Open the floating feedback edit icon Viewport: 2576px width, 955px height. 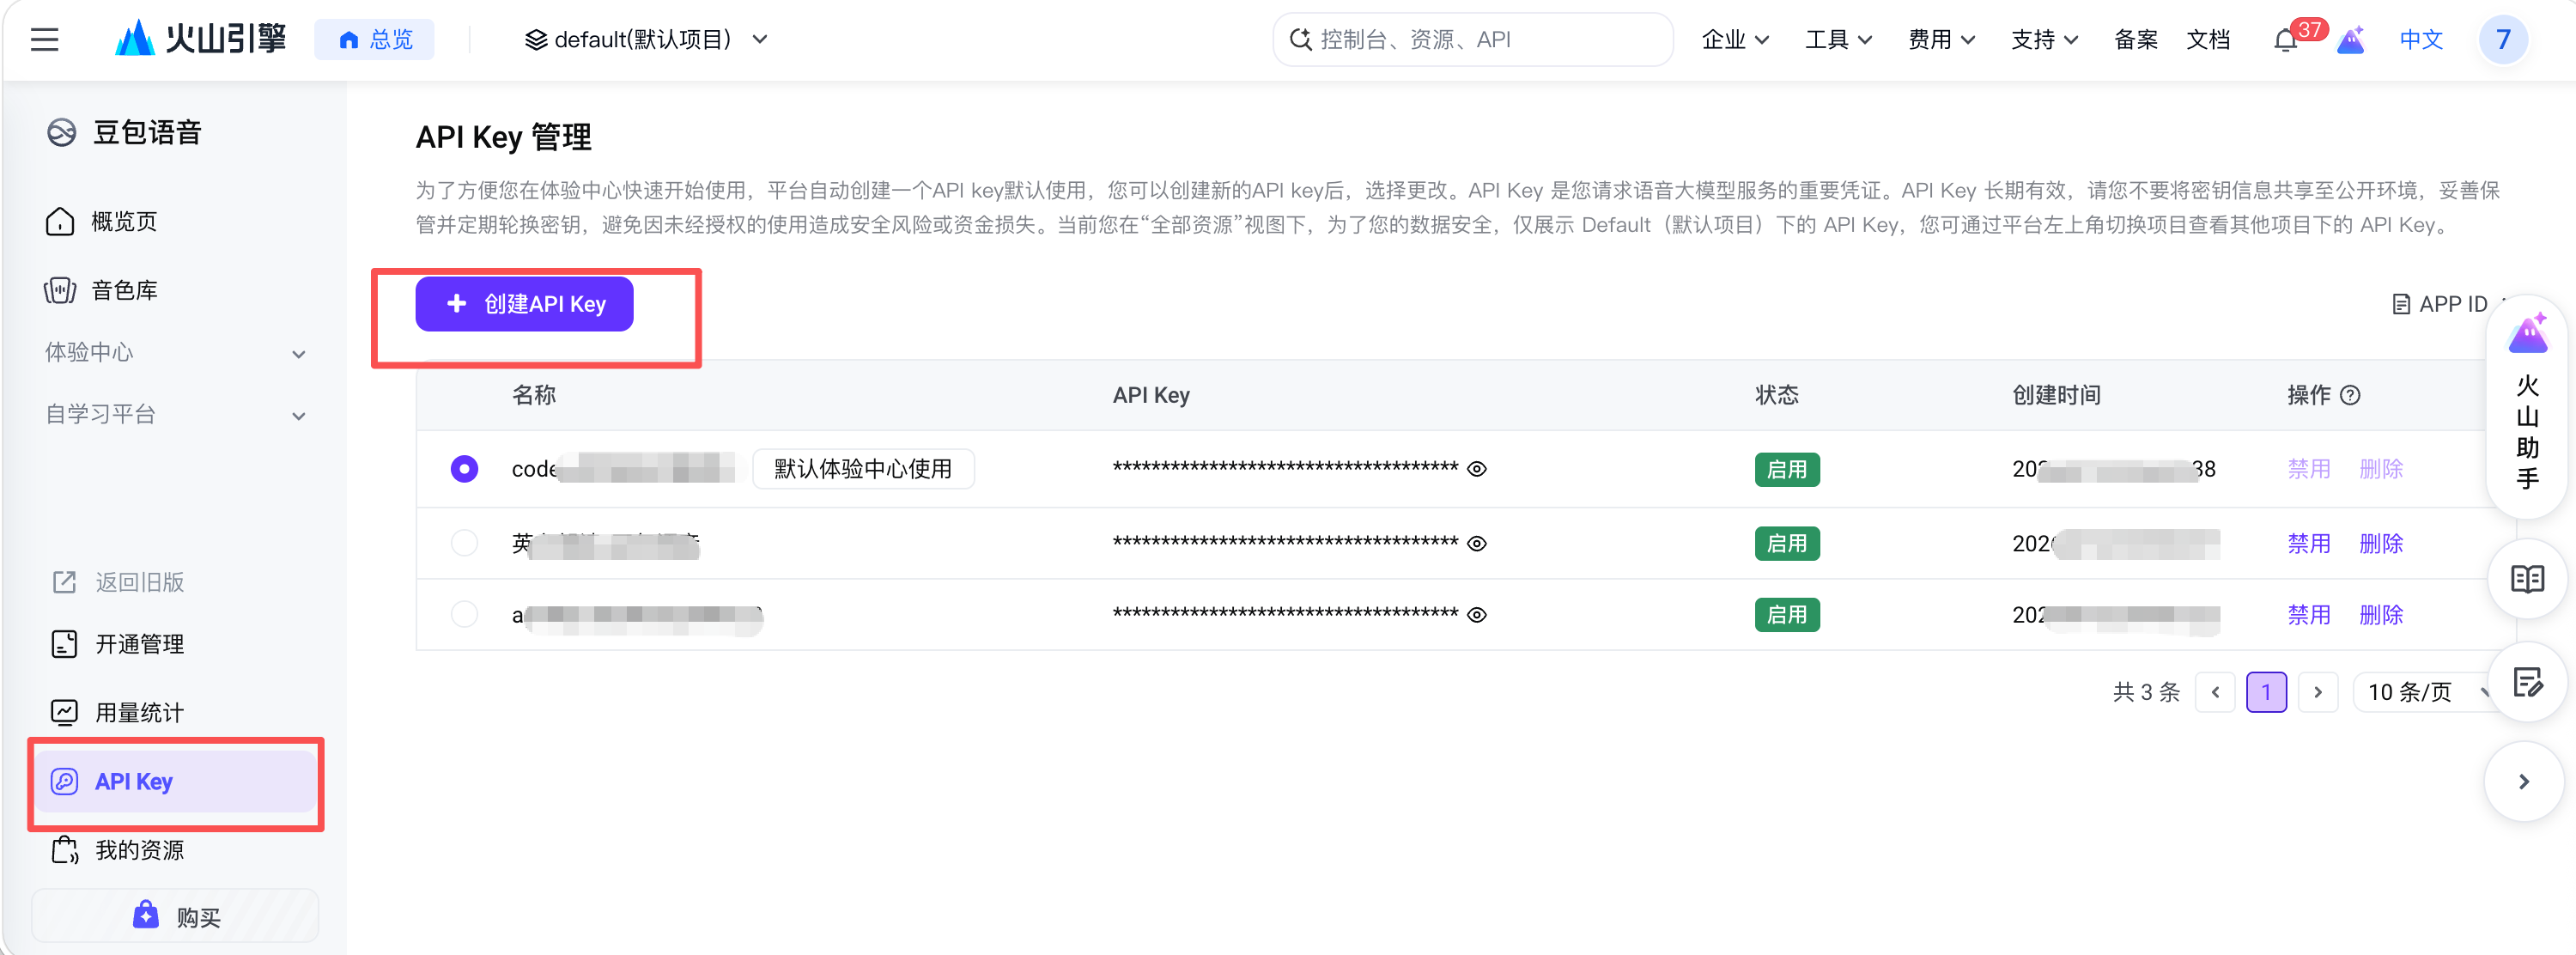pos(2527,682)
